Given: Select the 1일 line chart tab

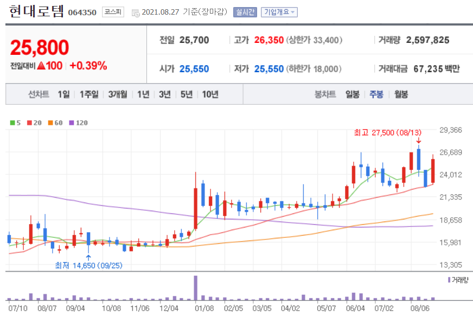Looking at the screenshot, I should (63, 94).
